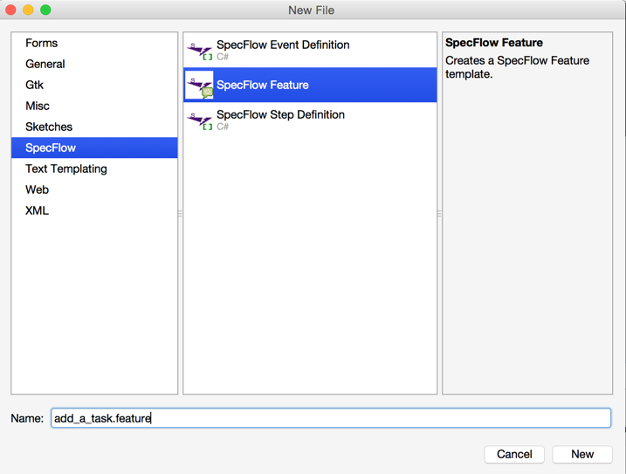Choose the SpecFlow Feature template row
626x474 pixels.
(310, 85)
